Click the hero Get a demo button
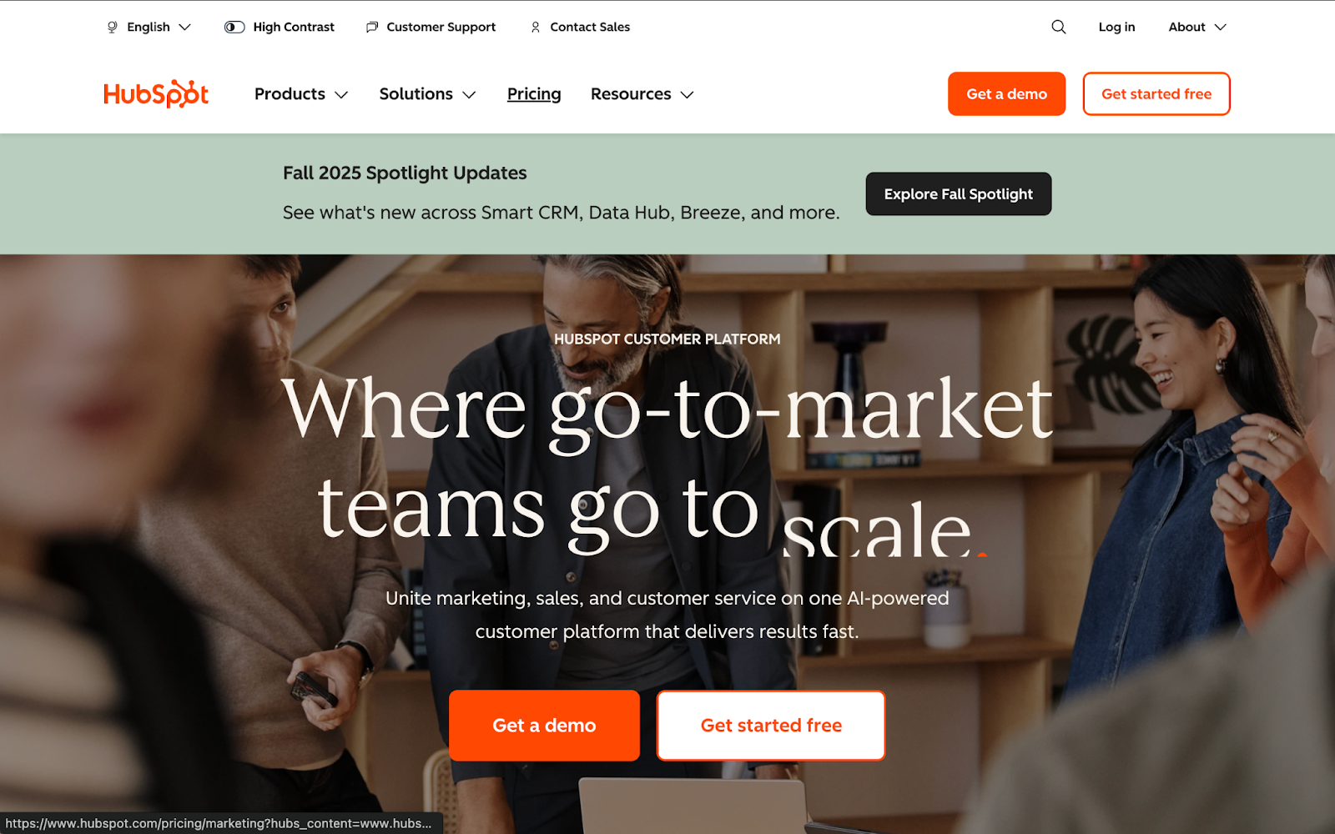 pyautogui.click(x=544, y=725)
